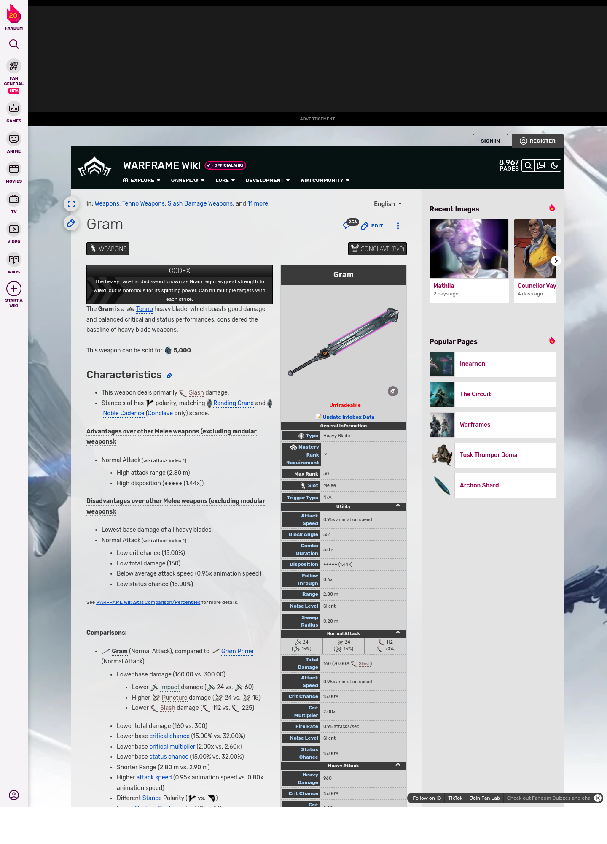Screen dimensions: 607x844
Task: Open the Incarnon popular page
Action: click(493, 364)
